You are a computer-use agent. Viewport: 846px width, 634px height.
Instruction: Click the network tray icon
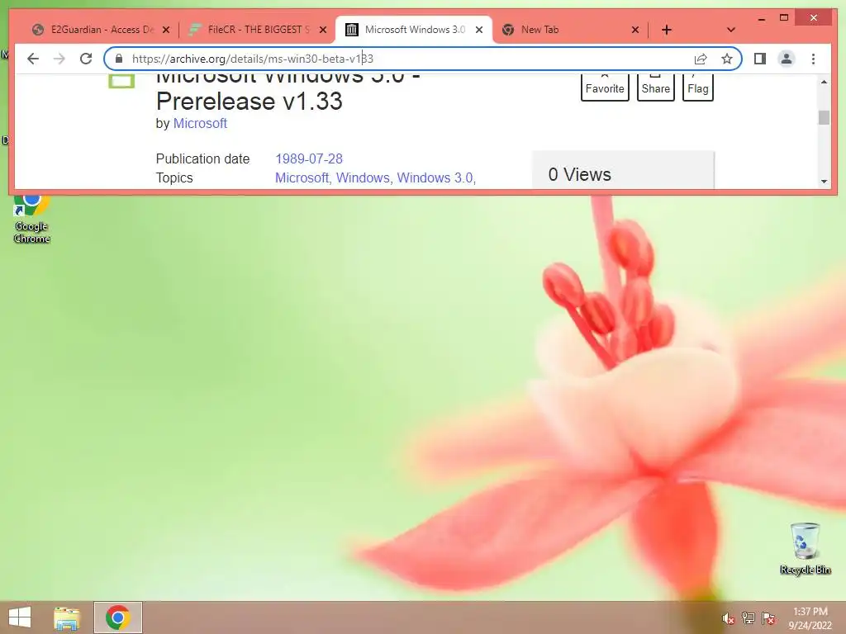tap(749, 618)
